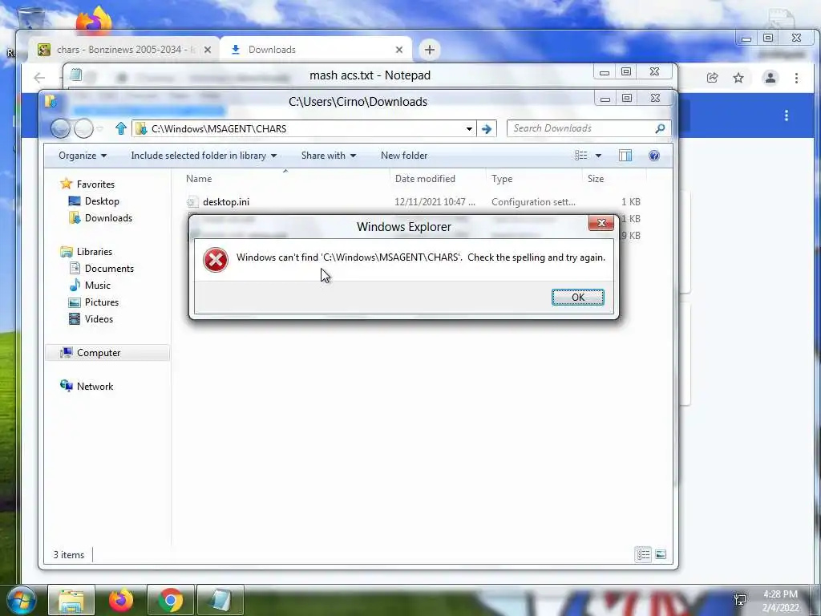
Task: Open Chrome from the taskbar
Action: click(x=171, y=600)
